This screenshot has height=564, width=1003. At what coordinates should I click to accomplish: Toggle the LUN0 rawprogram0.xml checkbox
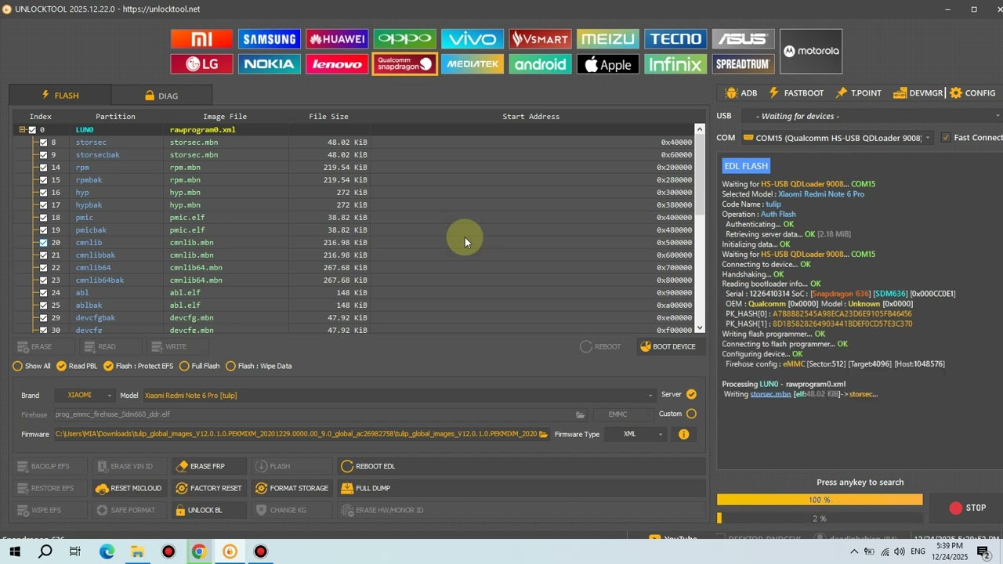click(x=32, y=130)
